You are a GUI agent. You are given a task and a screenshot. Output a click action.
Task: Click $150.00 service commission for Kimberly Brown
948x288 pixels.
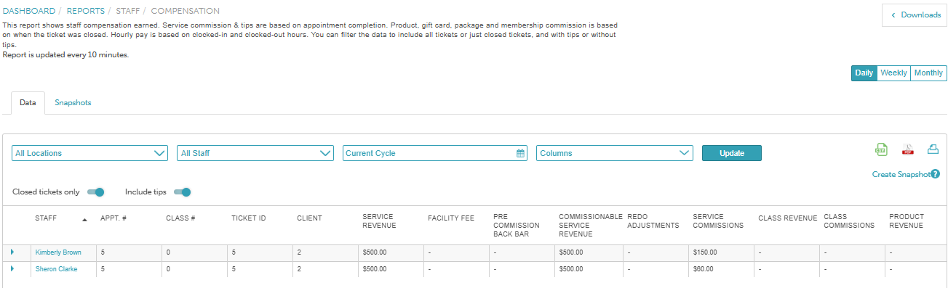[x=705, y=252]
